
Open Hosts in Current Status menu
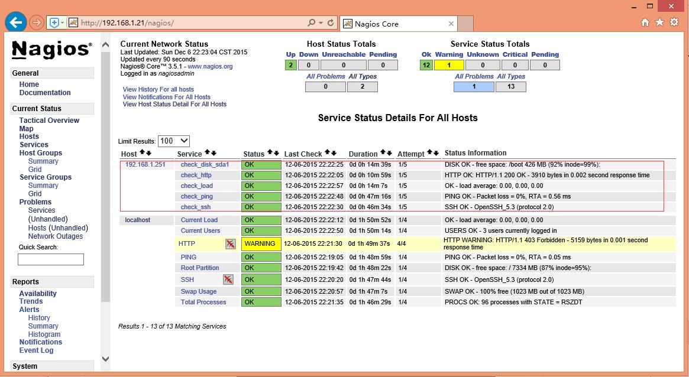tap(29, 136)
